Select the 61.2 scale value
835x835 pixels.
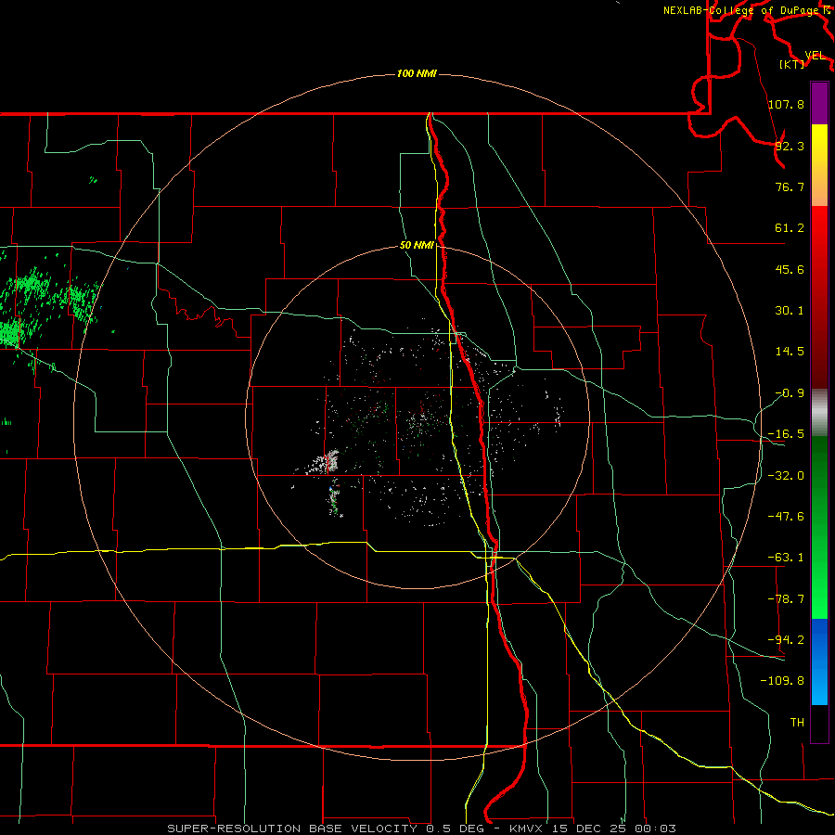[790, 228]
